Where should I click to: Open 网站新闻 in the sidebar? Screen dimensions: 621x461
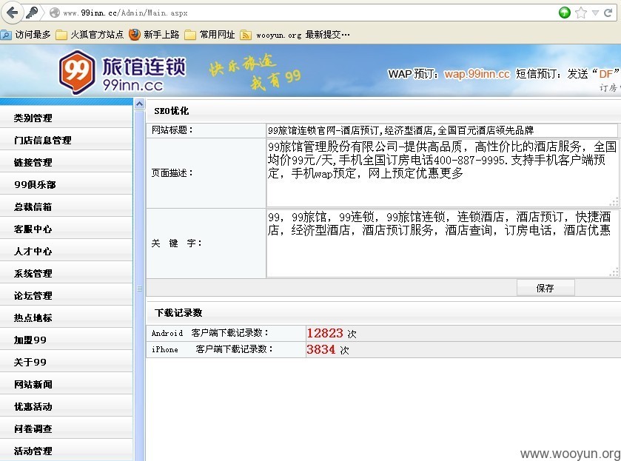[x=66, y=384]
